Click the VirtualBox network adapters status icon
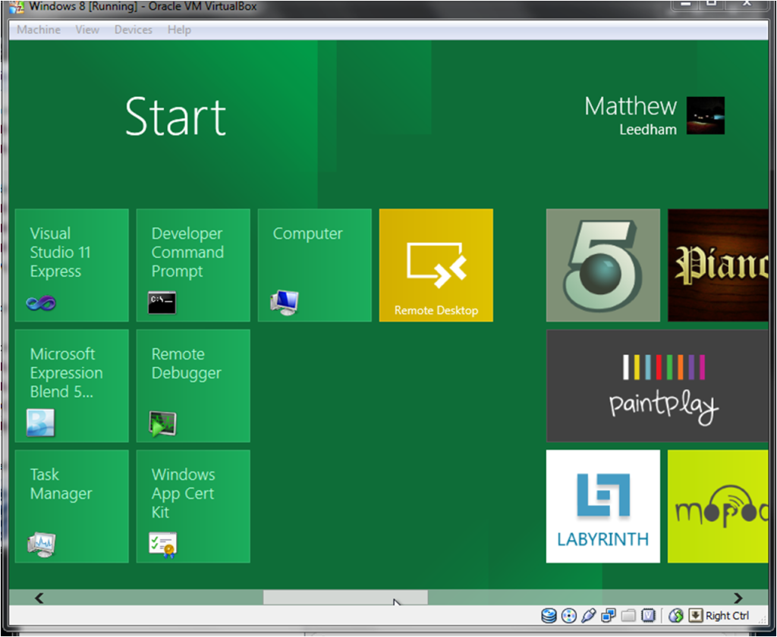777x637 pixels. (608, 616)
